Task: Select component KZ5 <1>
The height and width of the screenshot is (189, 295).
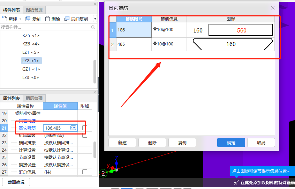Action: click(31, 36)
